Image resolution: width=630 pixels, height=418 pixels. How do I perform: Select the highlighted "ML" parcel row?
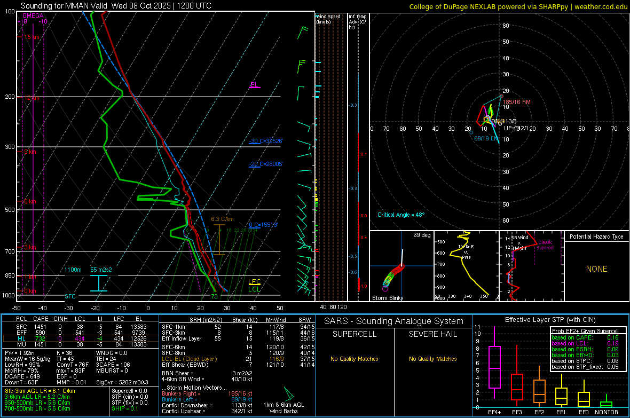[x=81, y=338]
